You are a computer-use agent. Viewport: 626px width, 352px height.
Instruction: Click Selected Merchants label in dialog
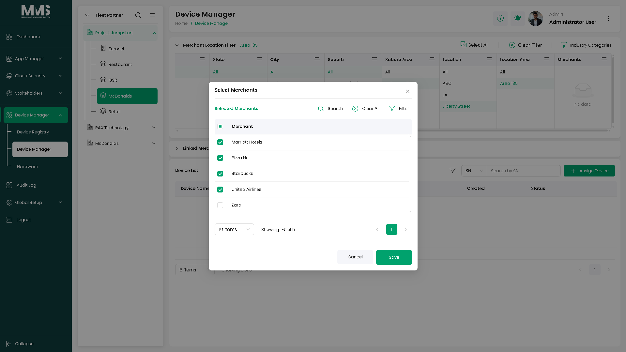pyautogui.click(x=236, y=109)
